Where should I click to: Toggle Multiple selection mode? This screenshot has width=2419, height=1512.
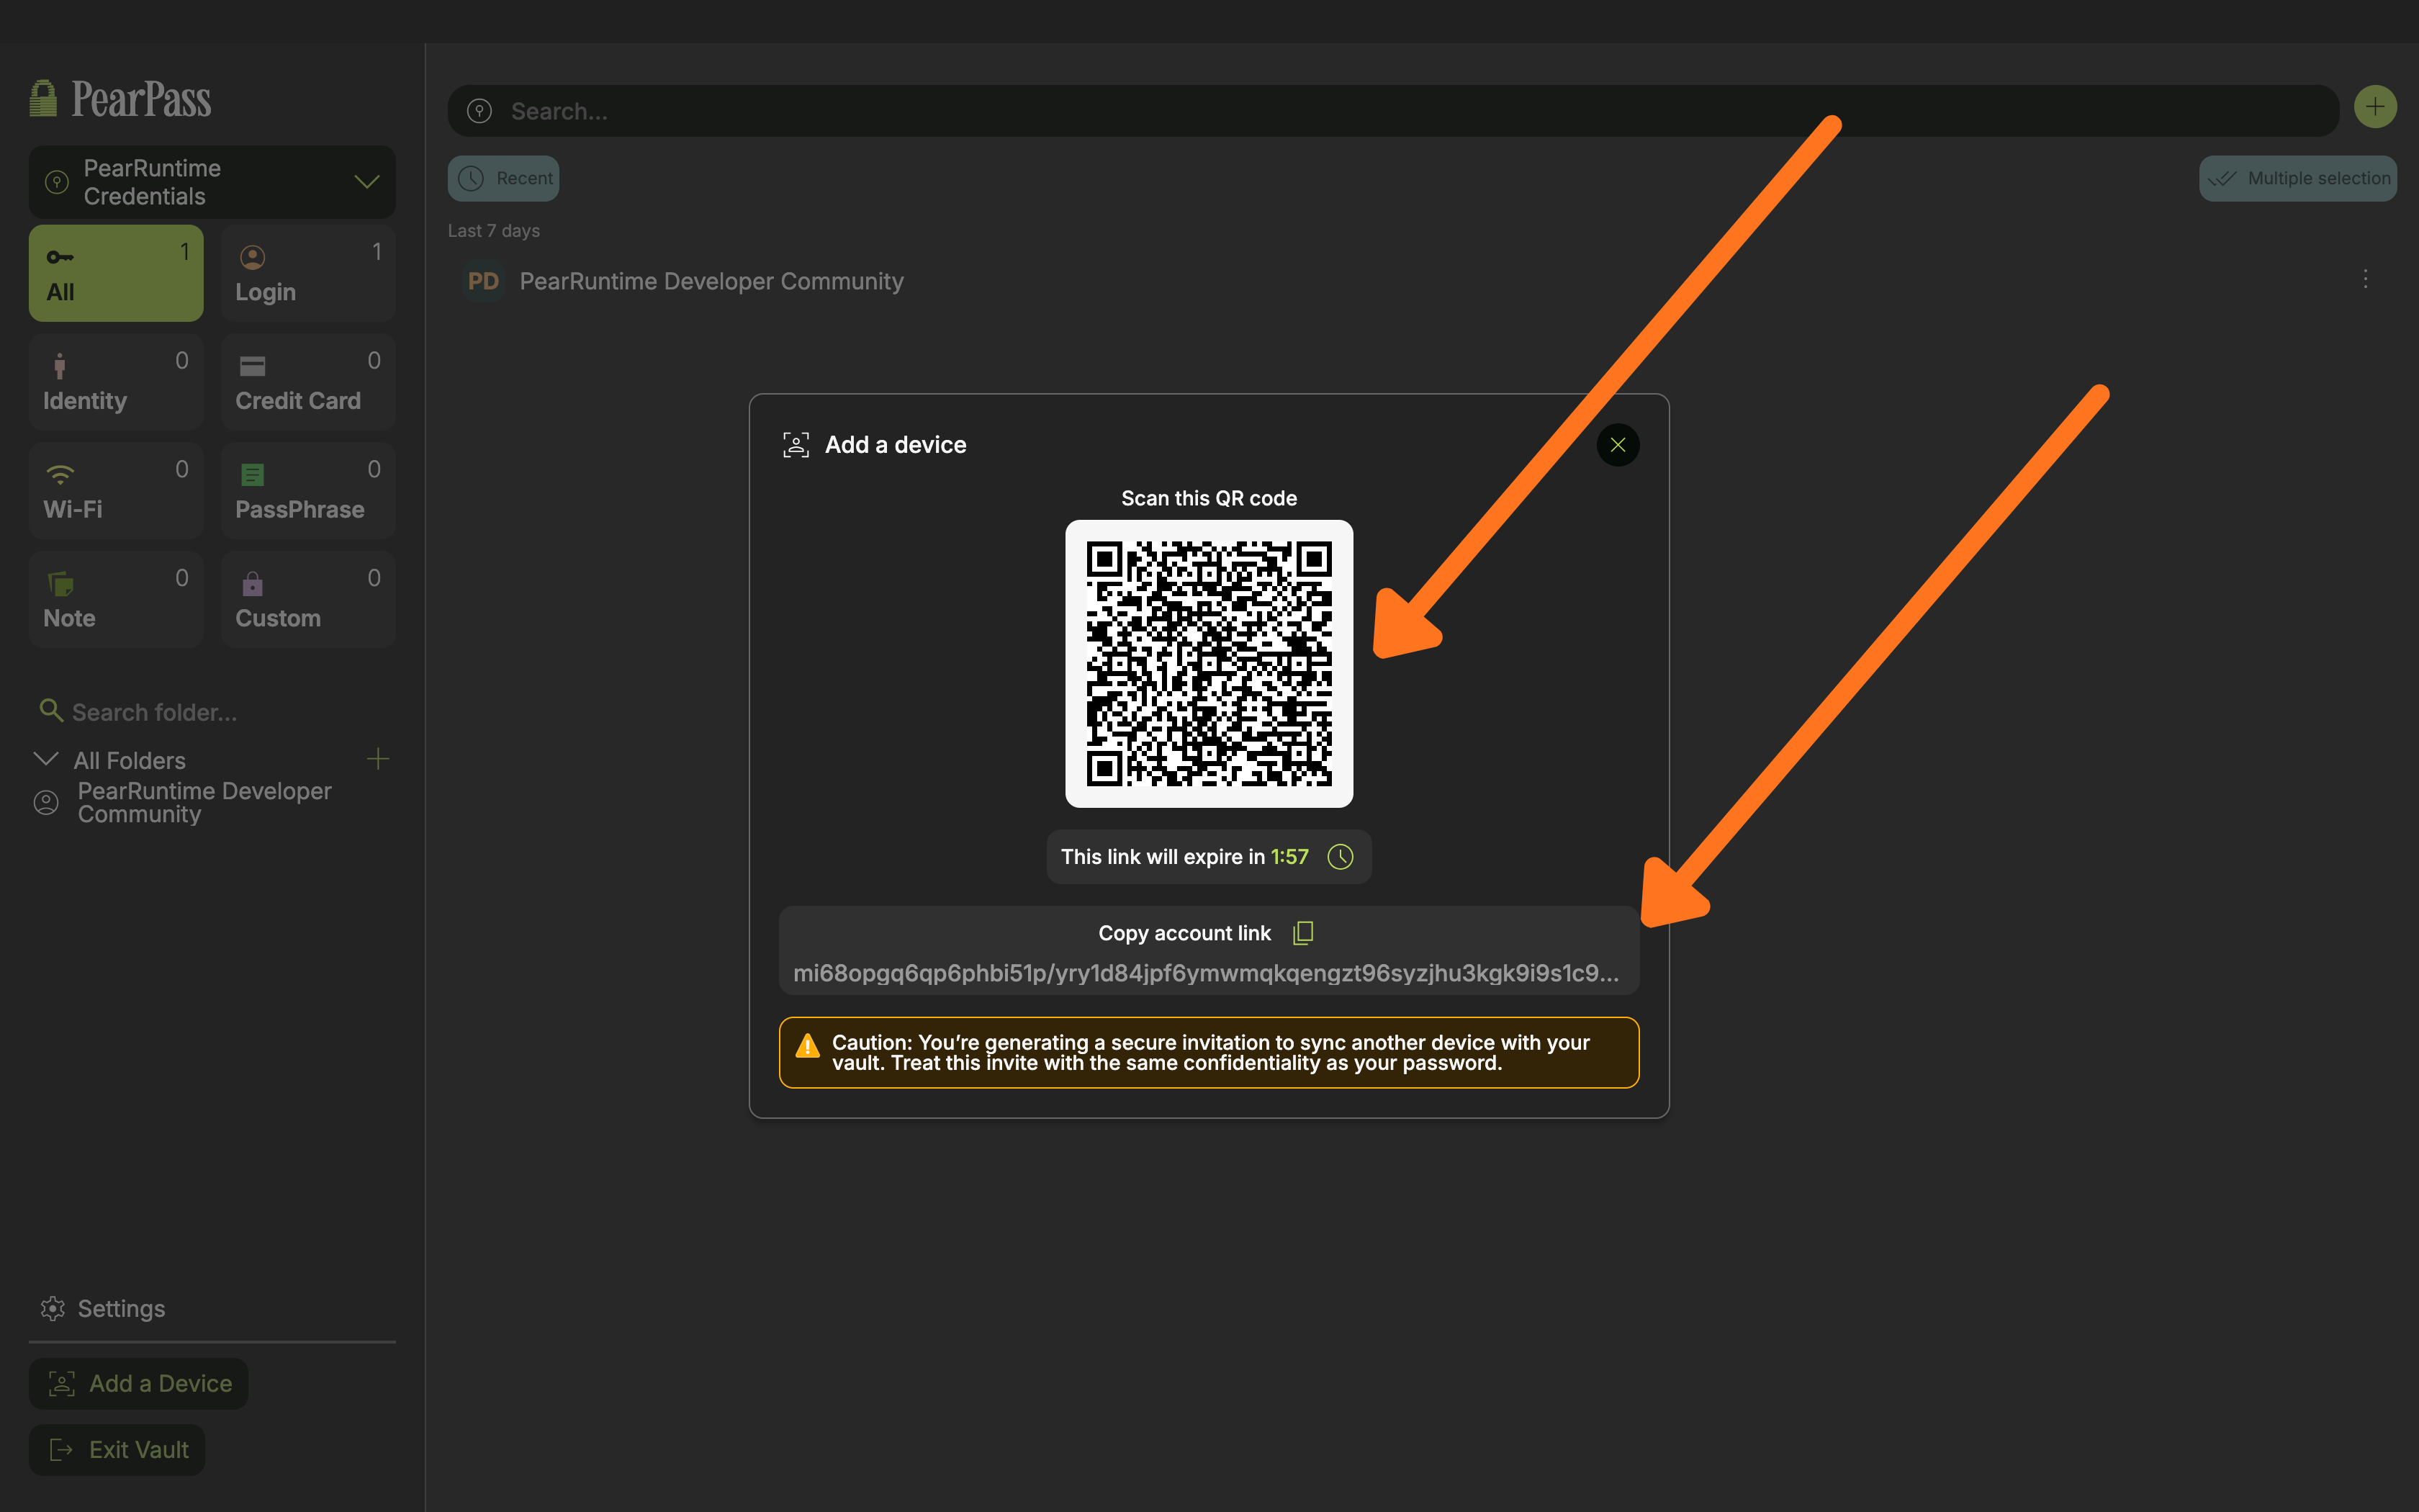(x=2297, y=179)
